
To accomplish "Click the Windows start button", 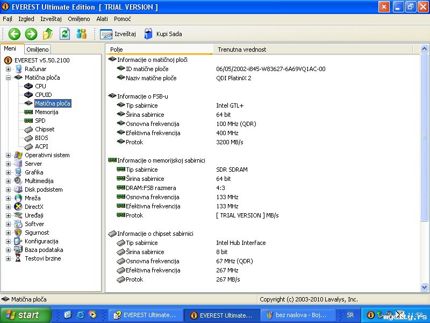I will coord(25,315).
